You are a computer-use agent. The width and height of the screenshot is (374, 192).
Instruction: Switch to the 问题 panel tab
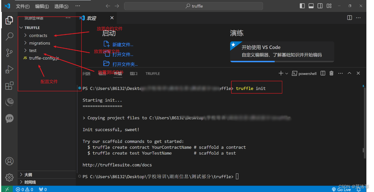[87, 74]
